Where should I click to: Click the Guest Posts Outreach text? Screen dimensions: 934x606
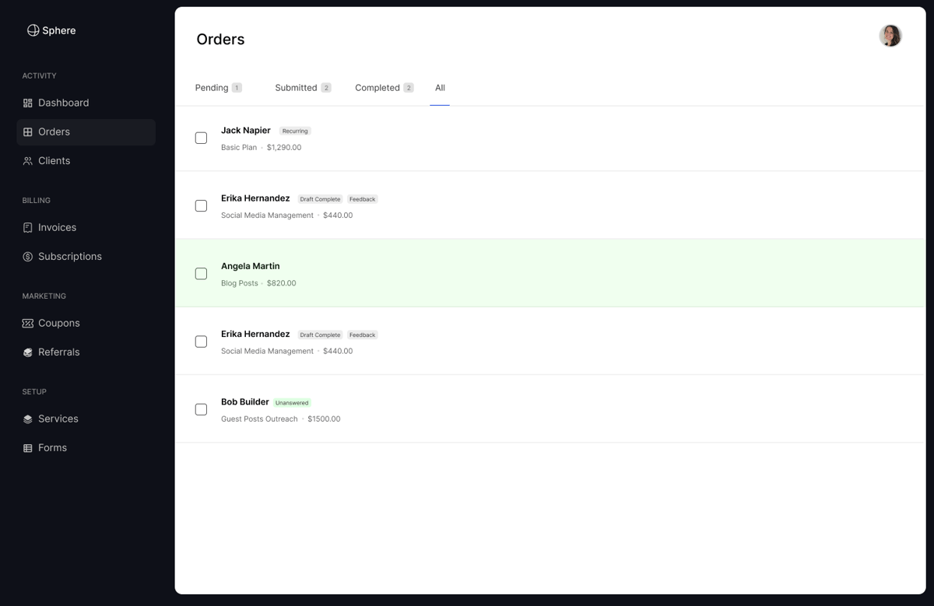(x=259, y=419)
